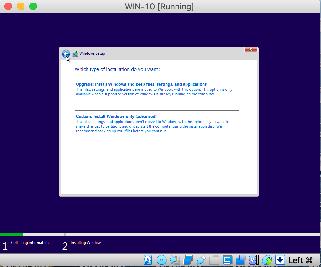Open display settings indicator in status bar

click(x=228, y=260)
